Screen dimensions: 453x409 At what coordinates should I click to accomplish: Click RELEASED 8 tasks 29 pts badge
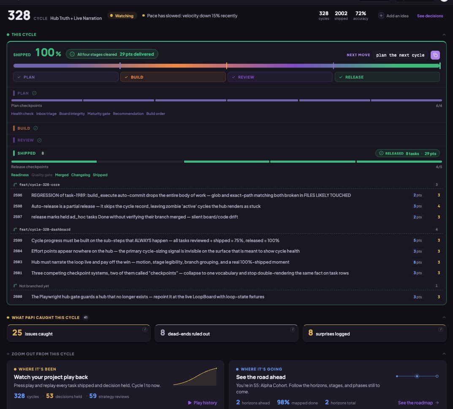pyautogui.click(x=408, y=153)
